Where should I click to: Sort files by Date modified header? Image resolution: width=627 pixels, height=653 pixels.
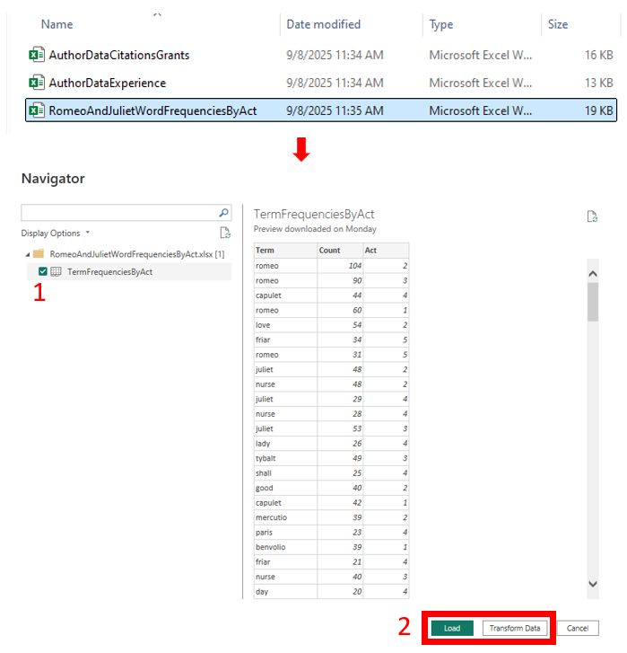324,24
